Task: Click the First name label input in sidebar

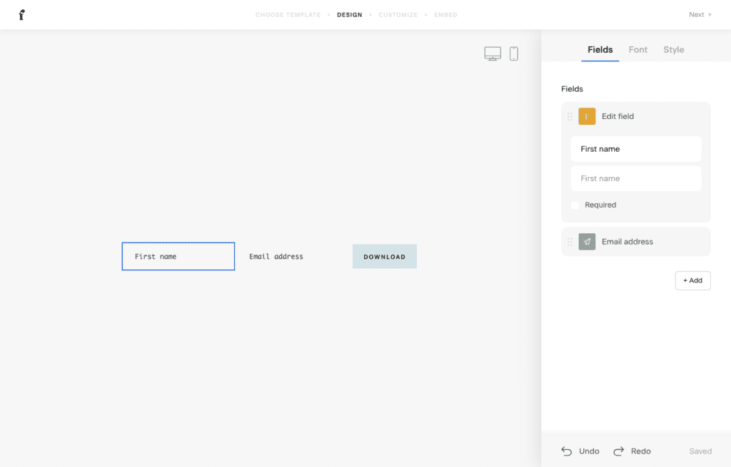Action: [x=635, y=149]
